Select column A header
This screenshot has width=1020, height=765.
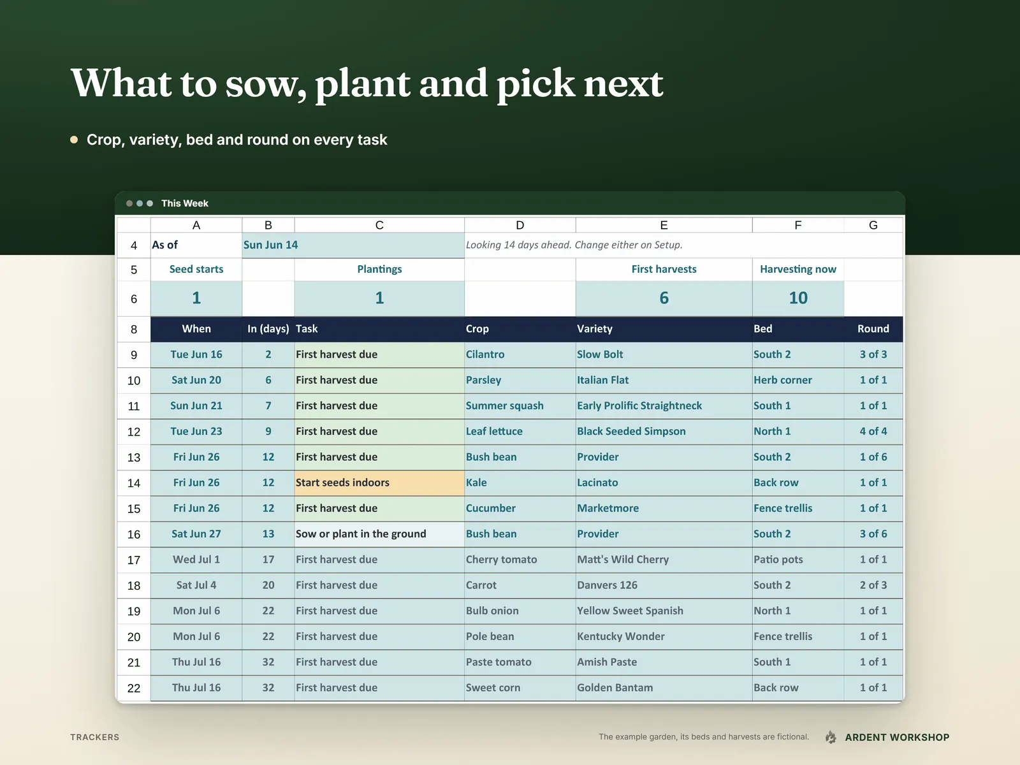[196, 225]
